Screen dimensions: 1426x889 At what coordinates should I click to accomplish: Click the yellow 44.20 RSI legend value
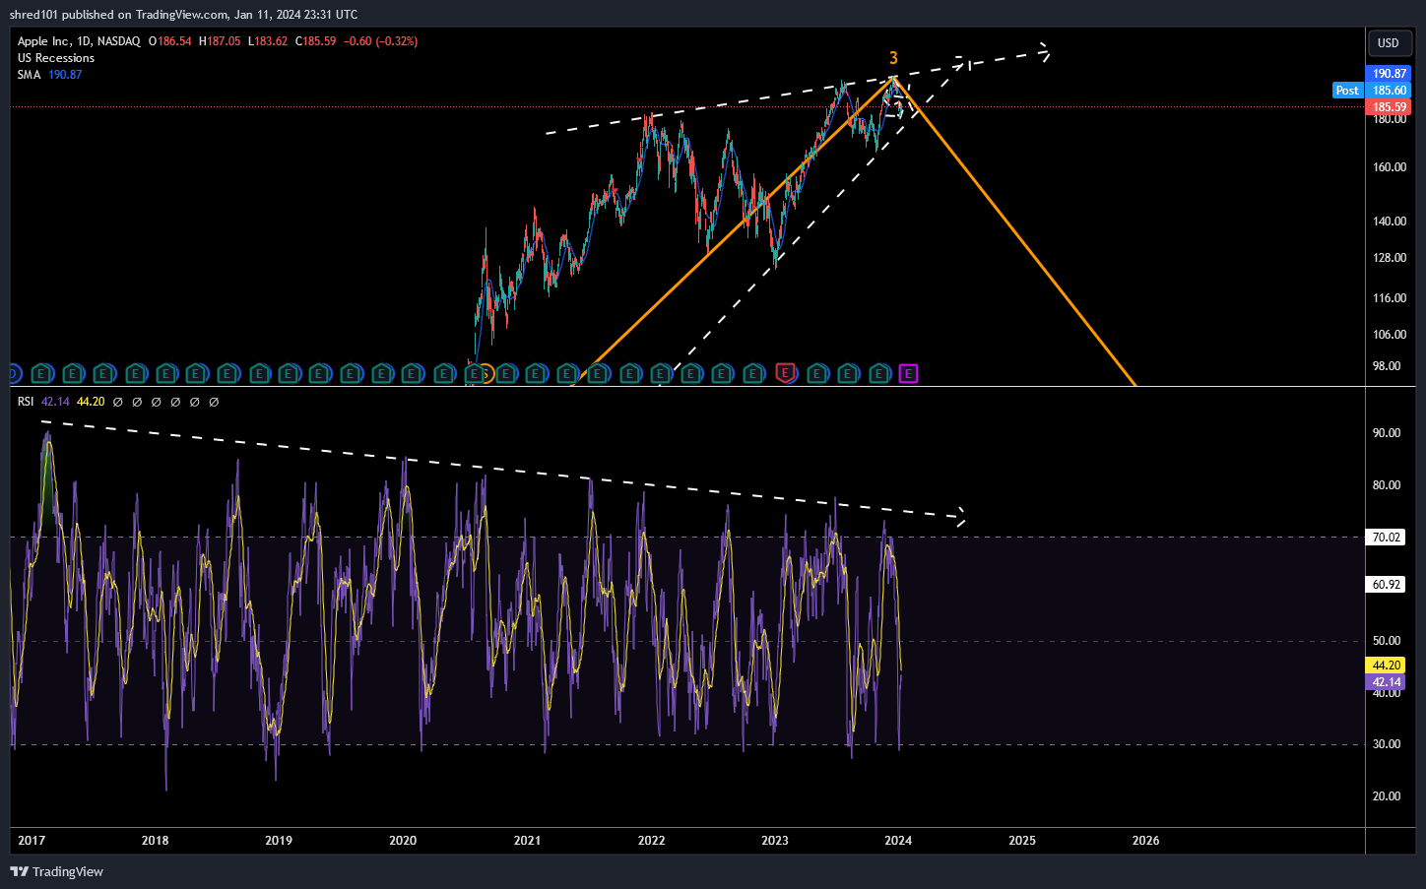coord(91,402)
